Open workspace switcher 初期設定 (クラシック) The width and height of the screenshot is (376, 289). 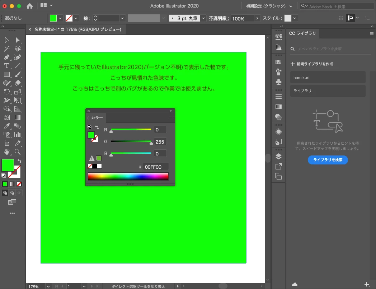269,6
